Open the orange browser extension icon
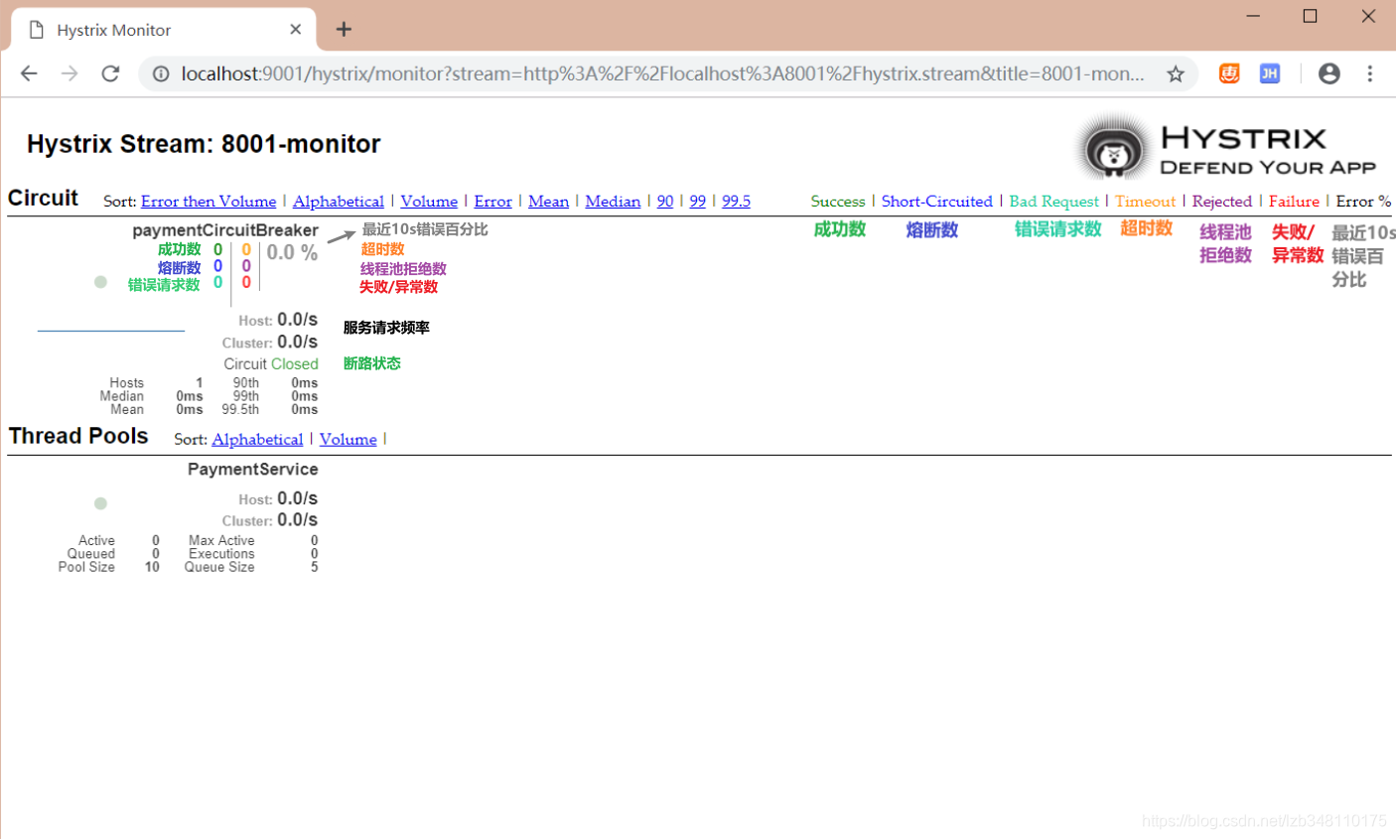 [x=1229, y=73]
